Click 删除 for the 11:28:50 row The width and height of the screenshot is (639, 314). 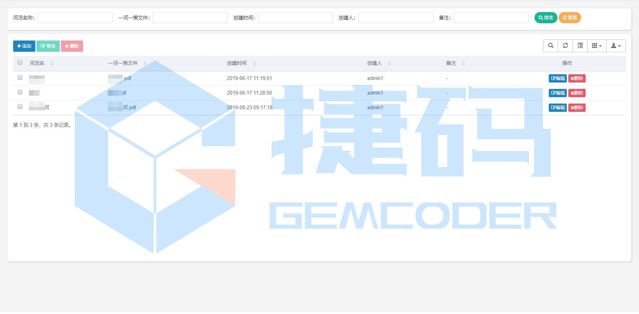point(577,93)
